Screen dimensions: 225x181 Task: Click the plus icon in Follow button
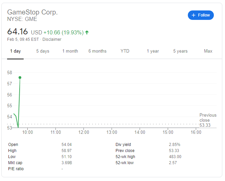point(194,15)
